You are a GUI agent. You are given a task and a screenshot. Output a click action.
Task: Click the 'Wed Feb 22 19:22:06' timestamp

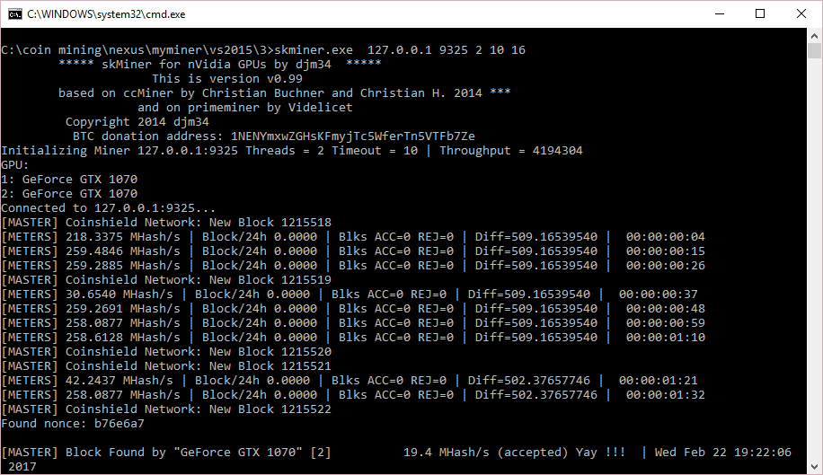(722, 452)
